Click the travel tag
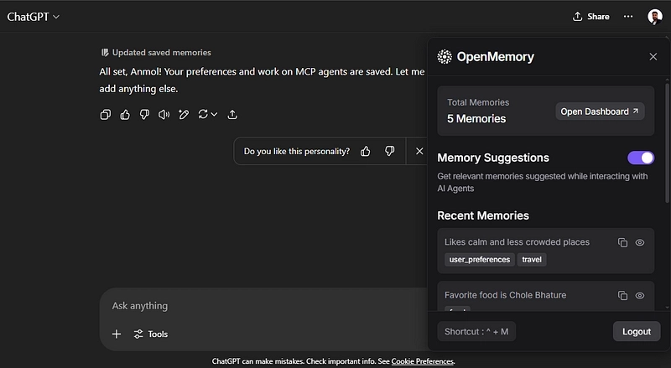The image size is (671, 368). (x=532, y=260)
